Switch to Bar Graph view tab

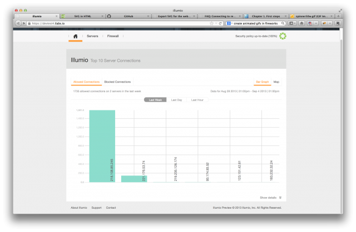coord(262,82)
